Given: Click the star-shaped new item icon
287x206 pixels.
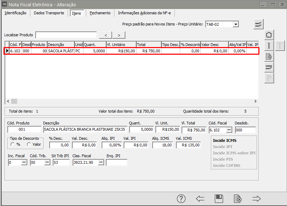Looking at the screenshot, I should tap(269, 35).
